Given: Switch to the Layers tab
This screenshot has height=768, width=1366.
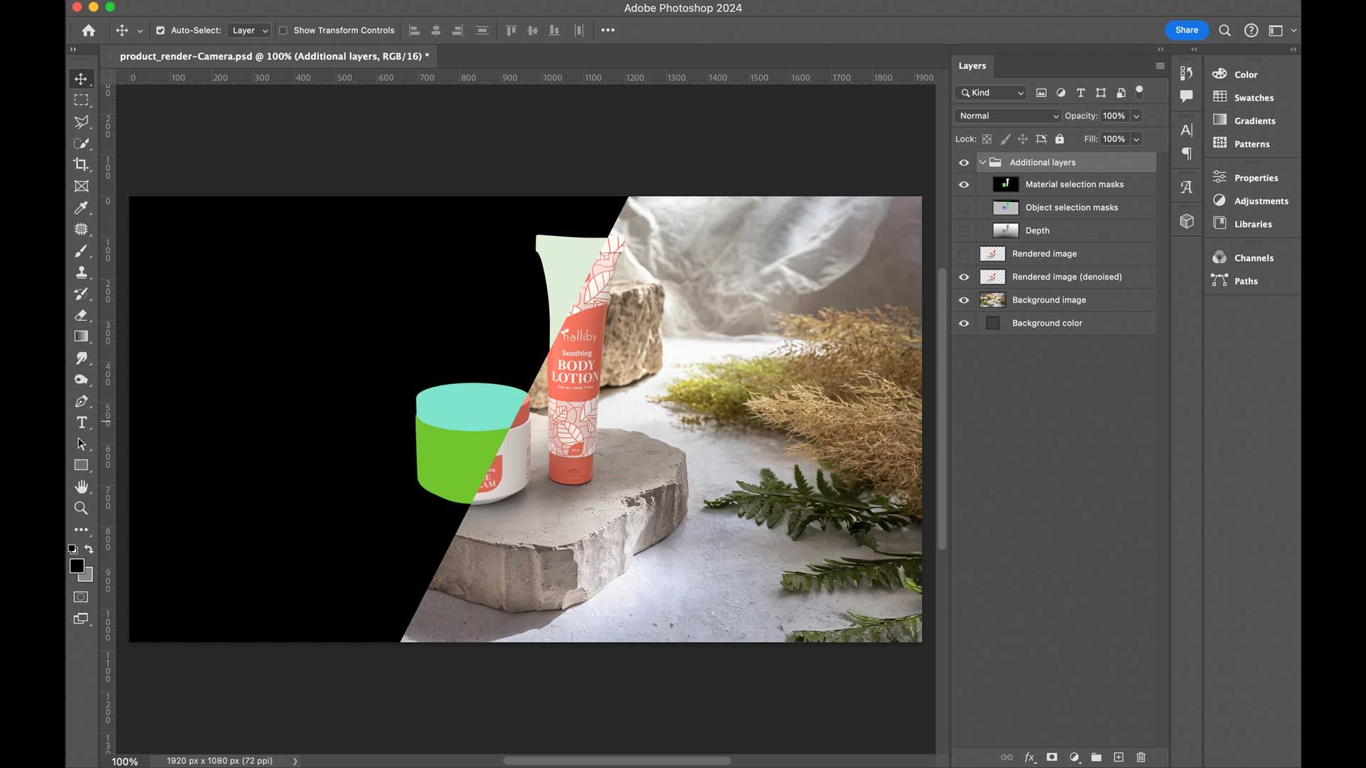Looking at the screenshot, I should coord(973,65).
